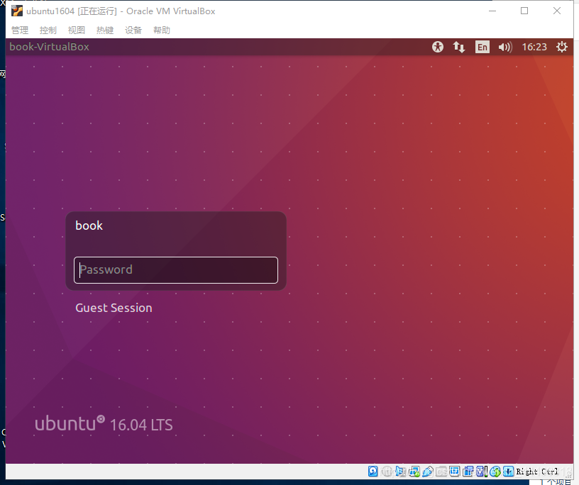This screenshot has height=485, width=579.
Task: Click the USB devices status icon
Action: pyautogui.click(x=428, y=472)
